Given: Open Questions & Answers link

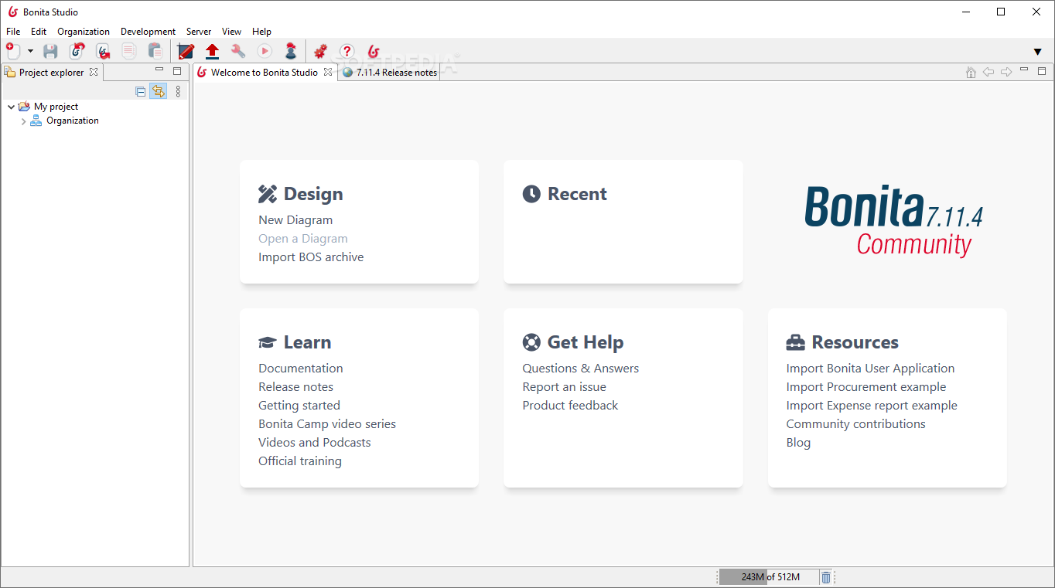Looking at the screenshot, I should 581,369.
